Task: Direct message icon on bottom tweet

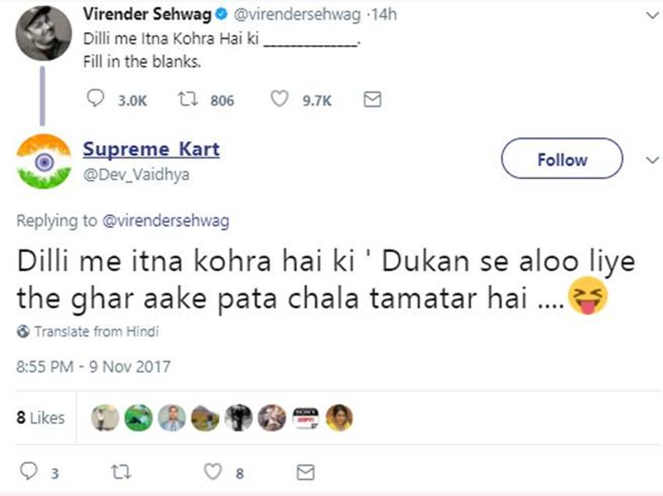Action: point(307,472)
